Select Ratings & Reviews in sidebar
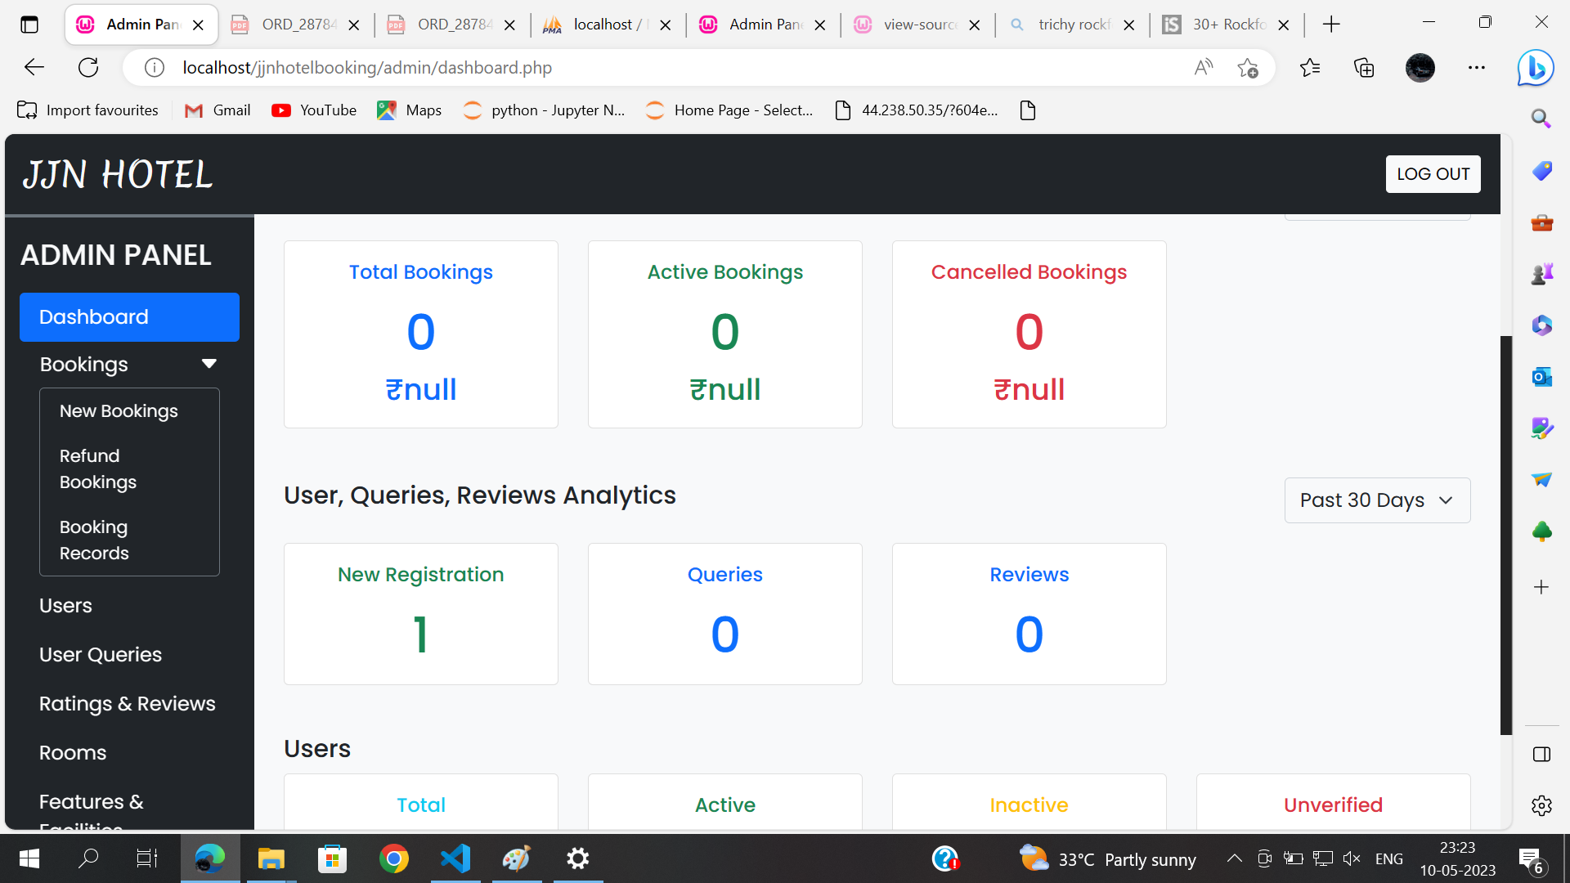Screen dimensions: 1570x883 [128, 703]
